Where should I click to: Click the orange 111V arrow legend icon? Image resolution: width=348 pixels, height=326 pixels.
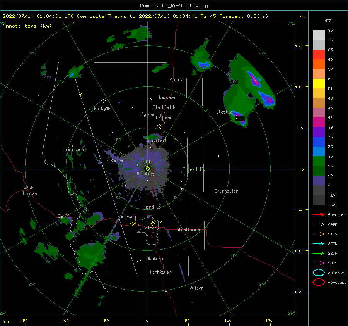click(x=319, y=234)
